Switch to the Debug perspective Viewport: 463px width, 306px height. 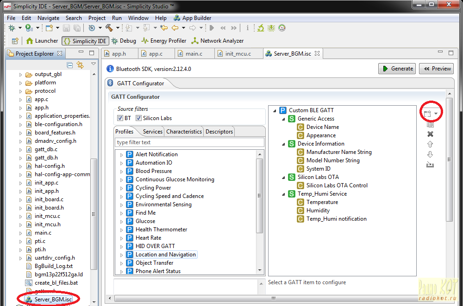tap(124, 41)
